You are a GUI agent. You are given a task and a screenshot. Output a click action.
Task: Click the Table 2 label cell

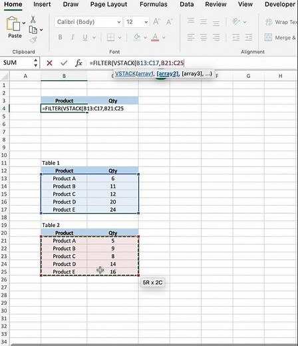[64, 225]
